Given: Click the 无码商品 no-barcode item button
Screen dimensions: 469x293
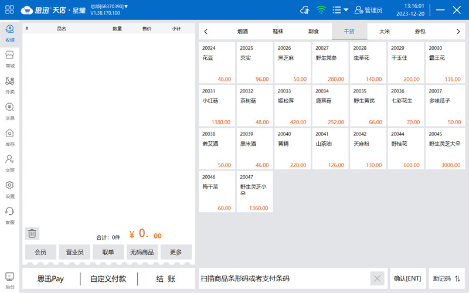Looking at the screenshot, I should [x=142, y=252].
